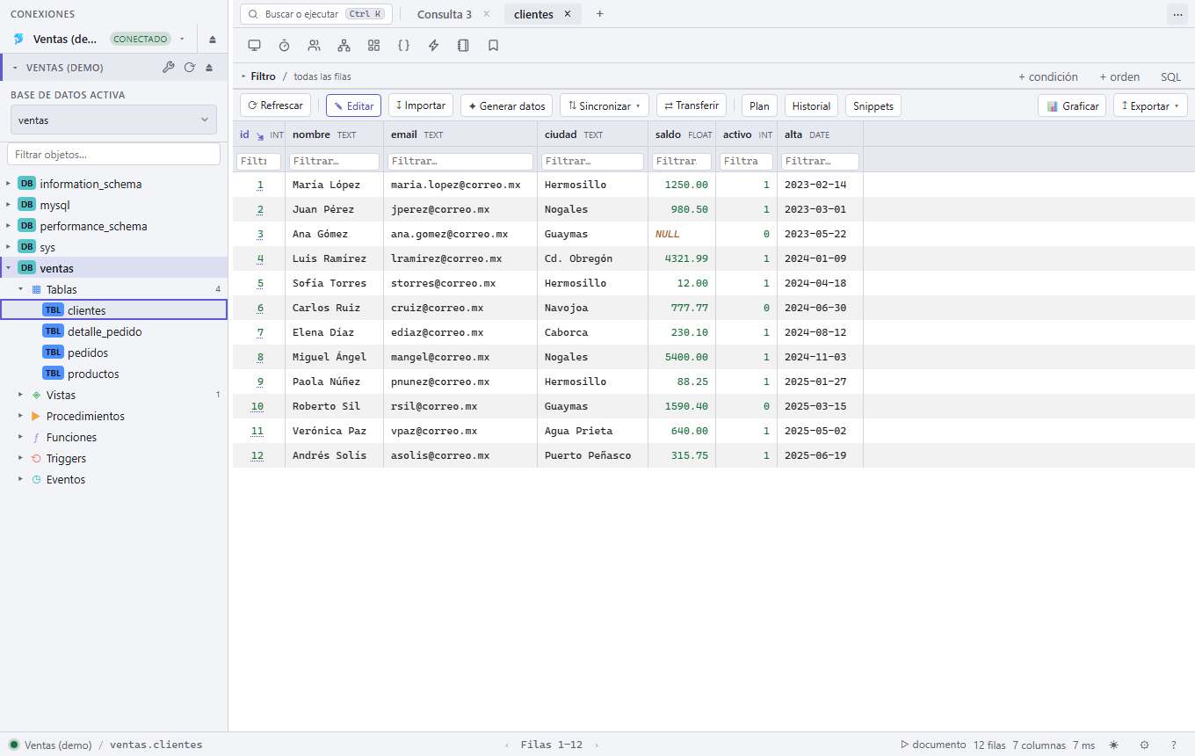
Task: Expand the Vistas node
Action: pyautogui.click(x=20, y=395)
